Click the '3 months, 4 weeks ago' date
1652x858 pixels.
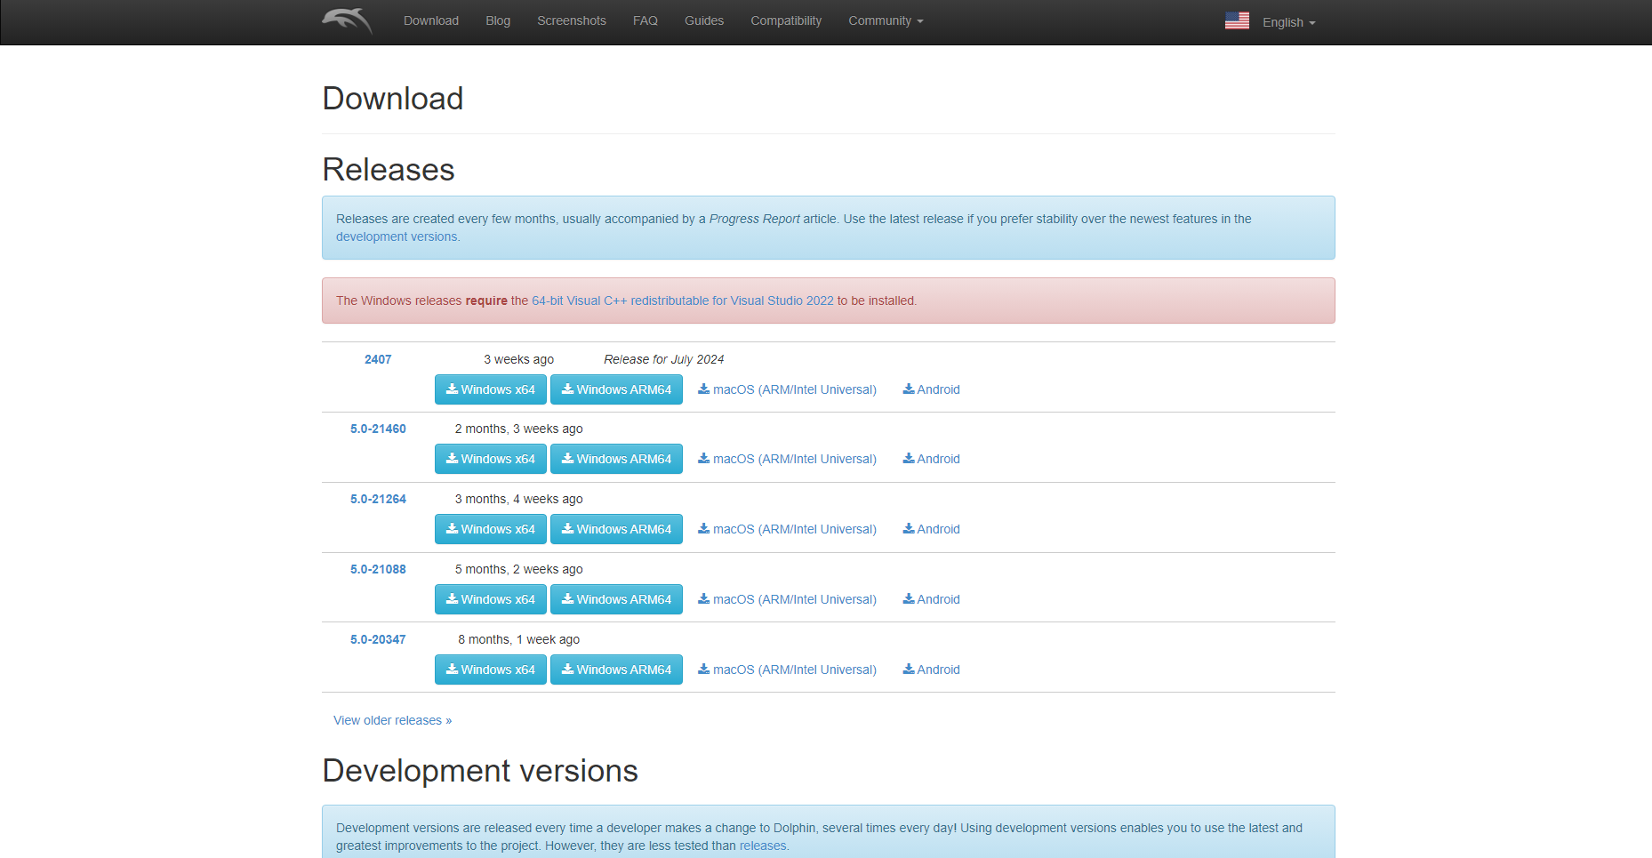pos(518,499)
